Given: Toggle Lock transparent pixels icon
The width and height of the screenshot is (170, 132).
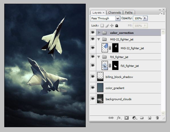Looking at the screenshot, I should [102, 26].
